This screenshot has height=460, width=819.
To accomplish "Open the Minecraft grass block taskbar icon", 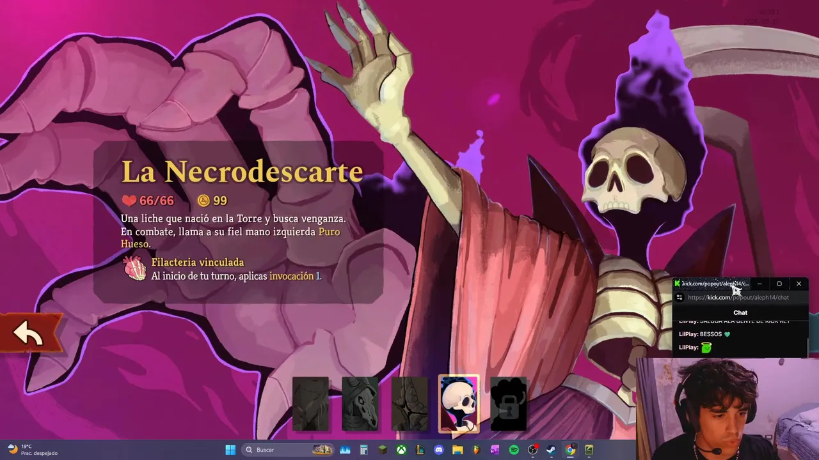I will coord(383,450).
